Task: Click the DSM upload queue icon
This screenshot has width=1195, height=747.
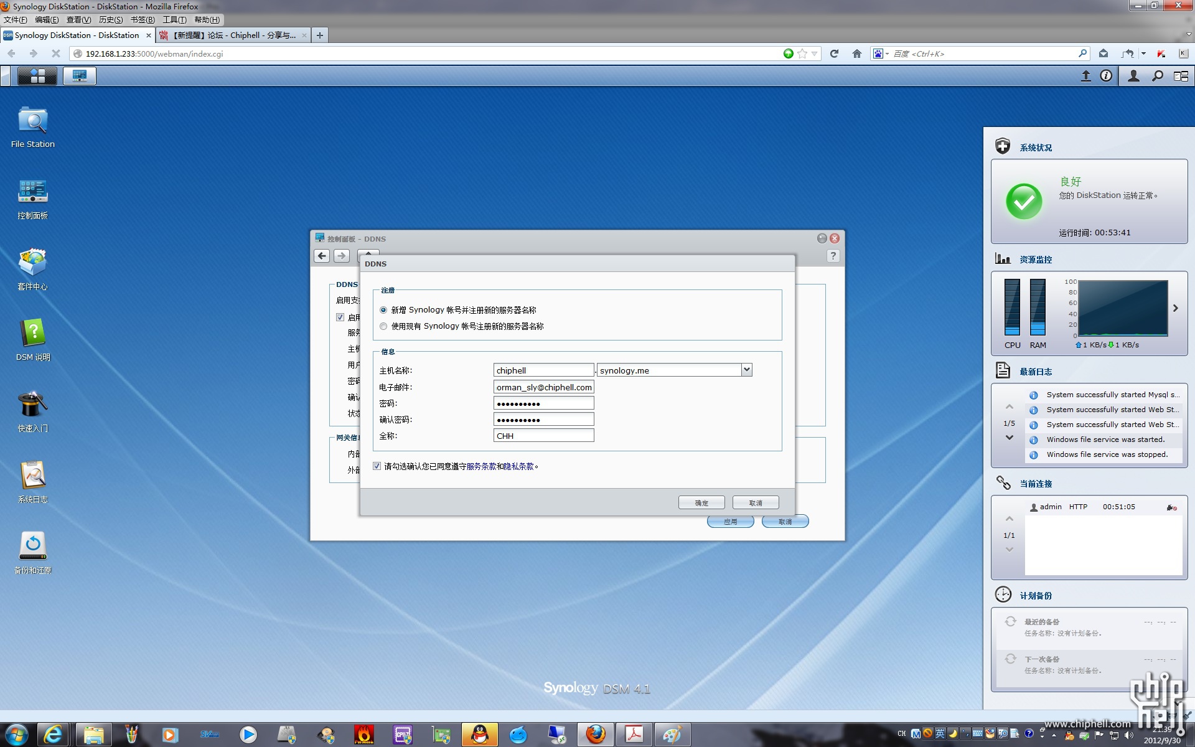Action: click(x=1085, y=76)
